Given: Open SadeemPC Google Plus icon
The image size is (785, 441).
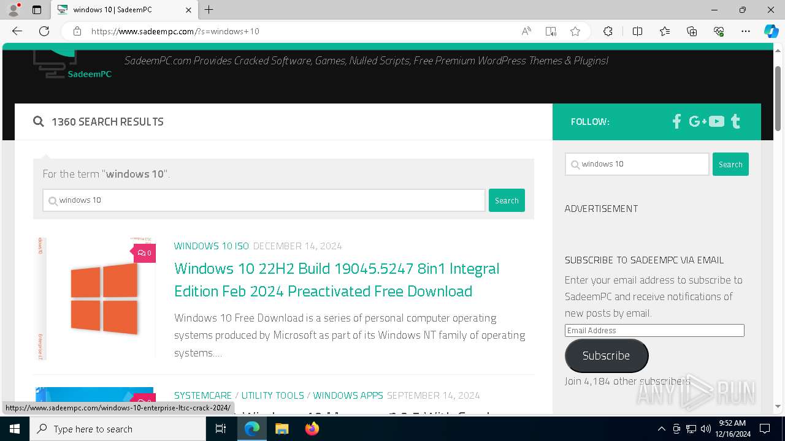Looking at the screenshot, I should click(697, 121).
